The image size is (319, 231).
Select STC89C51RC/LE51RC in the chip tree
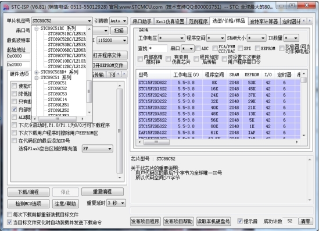click(x=67, y=34)
